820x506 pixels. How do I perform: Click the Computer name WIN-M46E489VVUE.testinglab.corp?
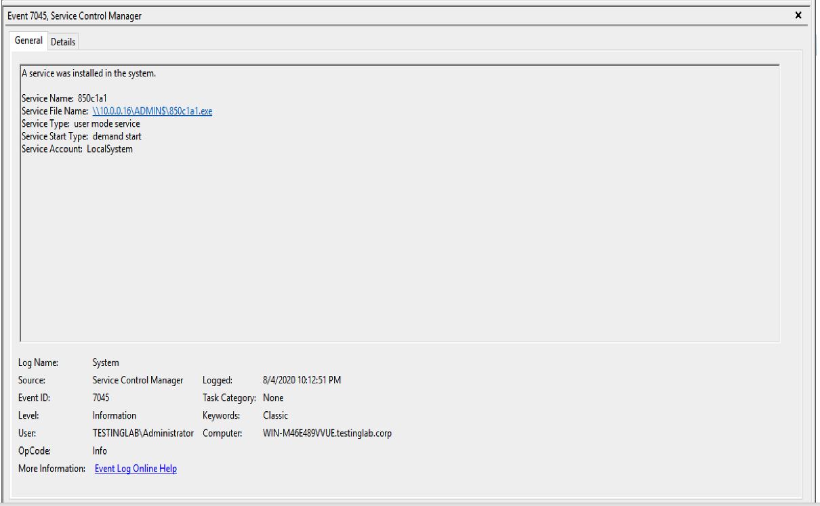point(327,434)
